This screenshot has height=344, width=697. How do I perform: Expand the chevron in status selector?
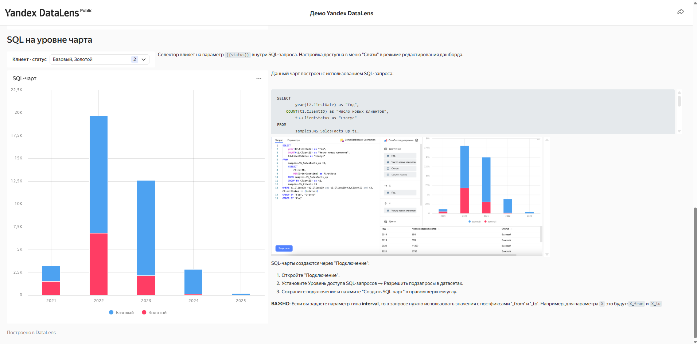point(144,59)
